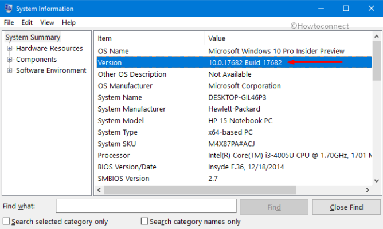
Task: Expand the Components node
Action: [x=10, y=60]
